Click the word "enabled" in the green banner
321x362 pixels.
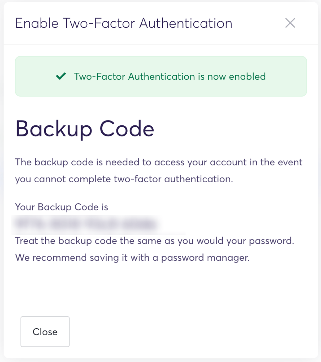pyautogui.click(x=247, y=77)
